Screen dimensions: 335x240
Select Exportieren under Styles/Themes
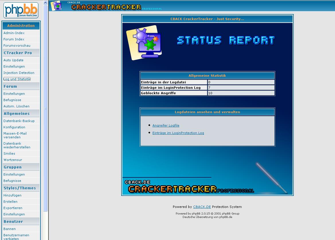click(13, 208)
